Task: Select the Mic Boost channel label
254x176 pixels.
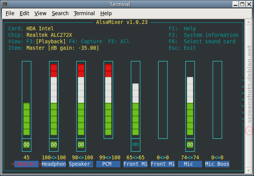Action: click(x=217, y=164)
